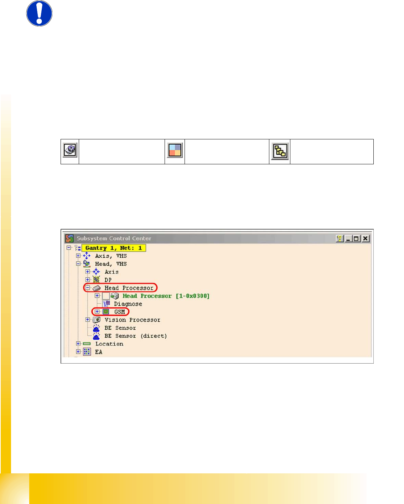
Task: Click the EA grid icon
Action: [87, 352]
